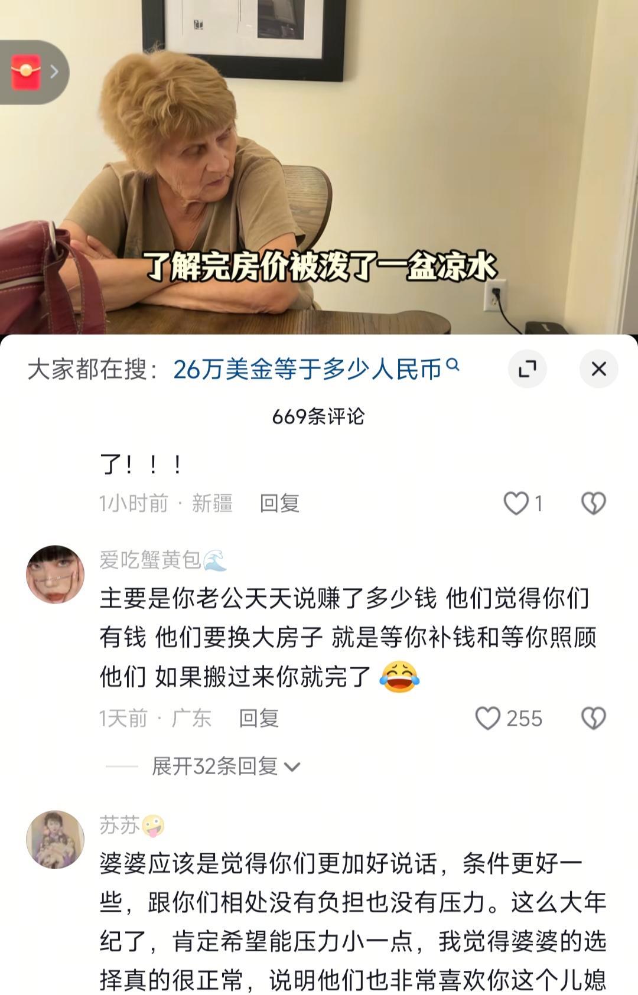Screen dimensions: 638x995
Task: Tap the search magnifier after 人民币
Action: (x=453, y=365)
